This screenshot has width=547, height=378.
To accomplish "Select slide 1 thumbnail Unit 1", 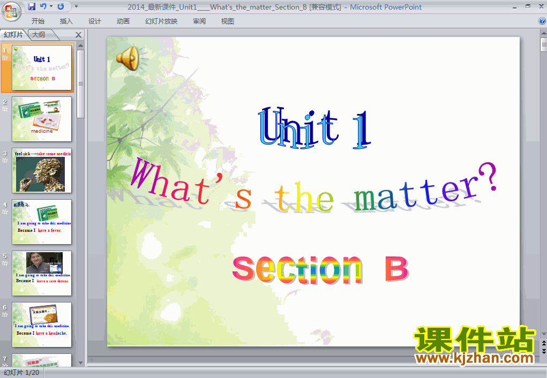I will (x=42, y=67).
